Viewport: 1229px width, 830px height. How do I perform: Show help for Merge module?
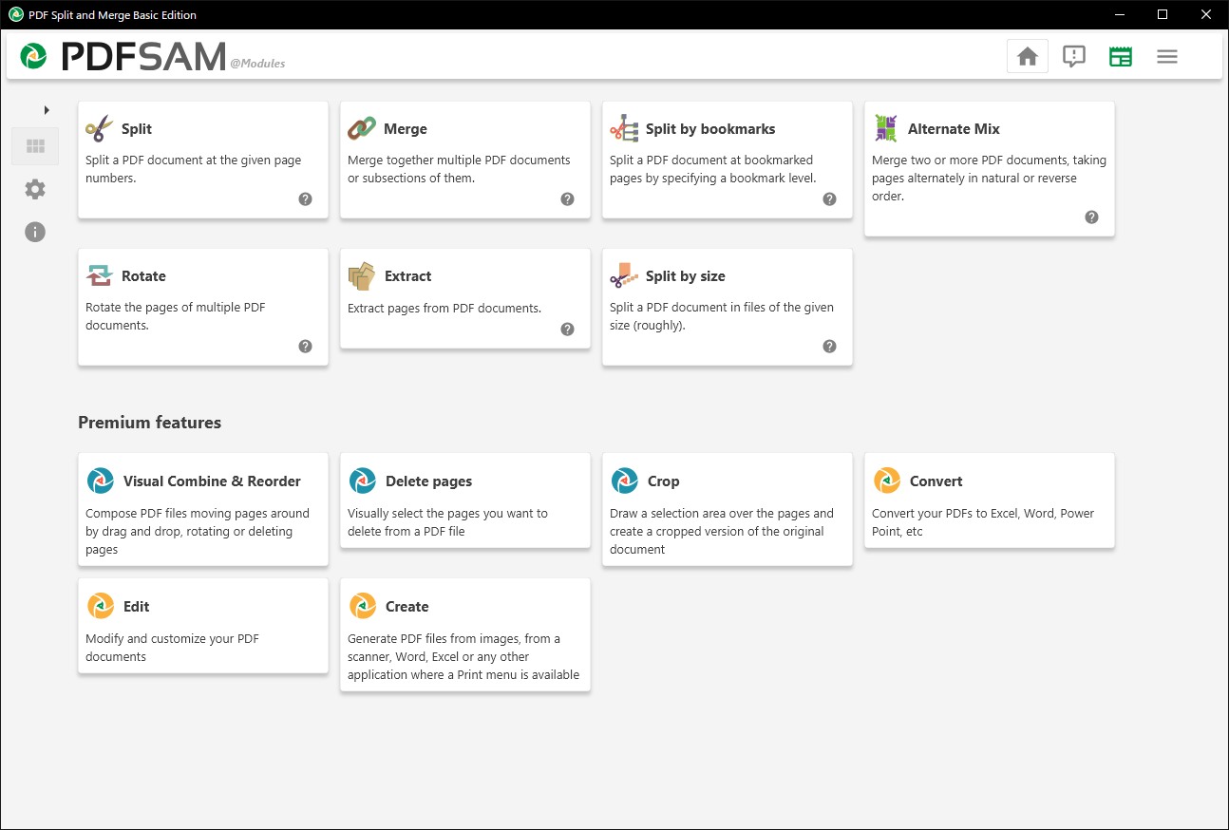click(x=567, y=199)
